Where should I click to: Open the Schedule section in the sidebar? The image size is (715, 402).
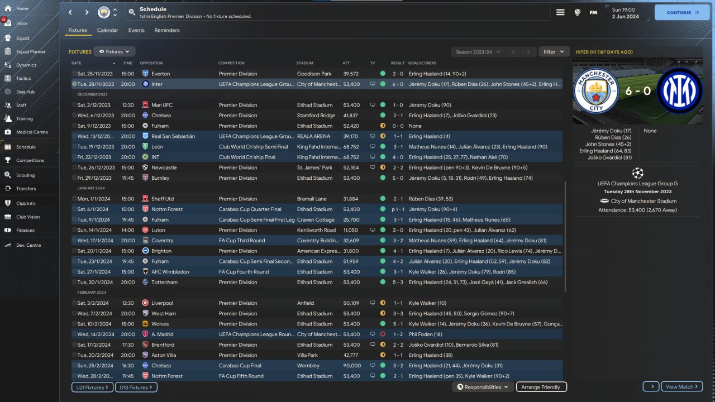click(26, 147)
